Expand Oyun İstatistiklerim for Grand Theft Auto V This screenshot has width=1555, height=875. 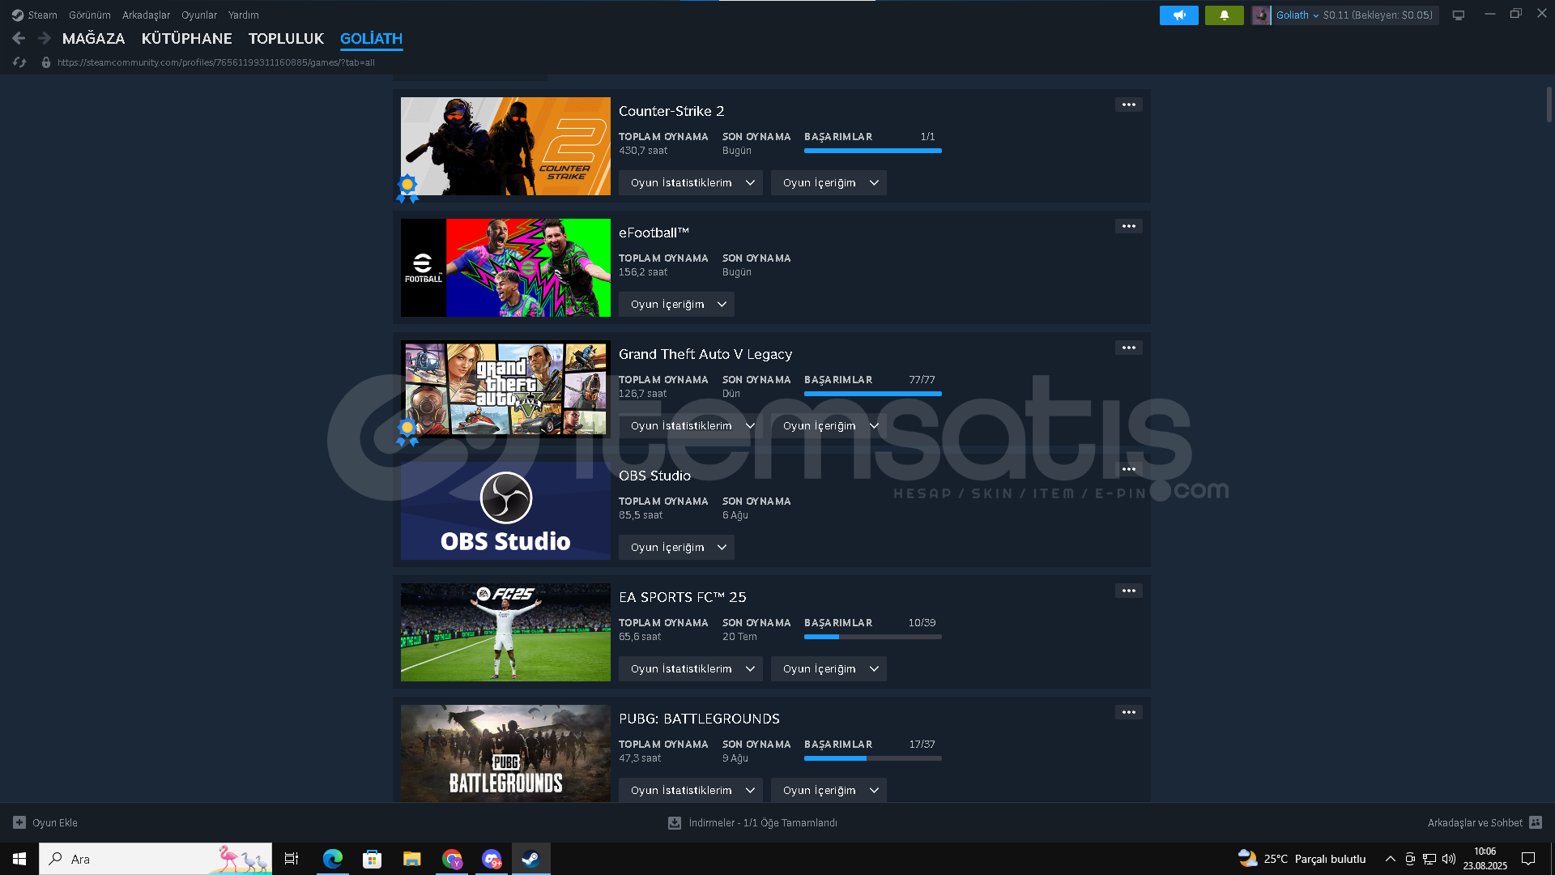[691, 425]
